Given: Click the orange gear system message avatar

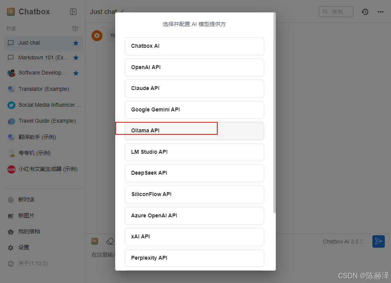Looking at the screenshot, I should click(97, 36).
